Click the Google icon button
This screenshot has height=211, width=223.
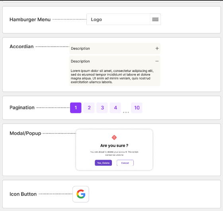tap(81, 194)
